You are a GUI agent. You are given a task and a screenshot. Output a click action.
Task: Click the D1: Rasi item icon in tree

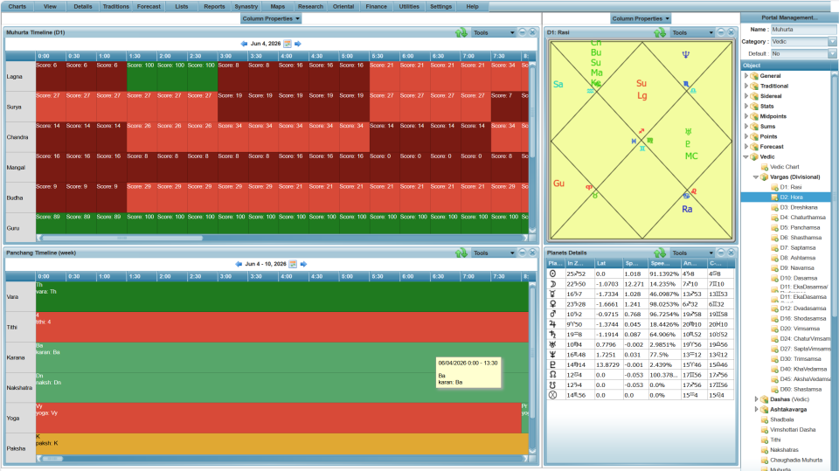point(774,187)
